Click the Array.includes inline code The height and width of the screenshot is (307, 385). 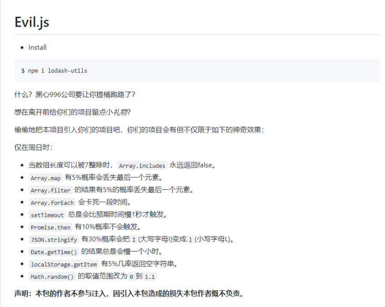click(x=142, y=166)
